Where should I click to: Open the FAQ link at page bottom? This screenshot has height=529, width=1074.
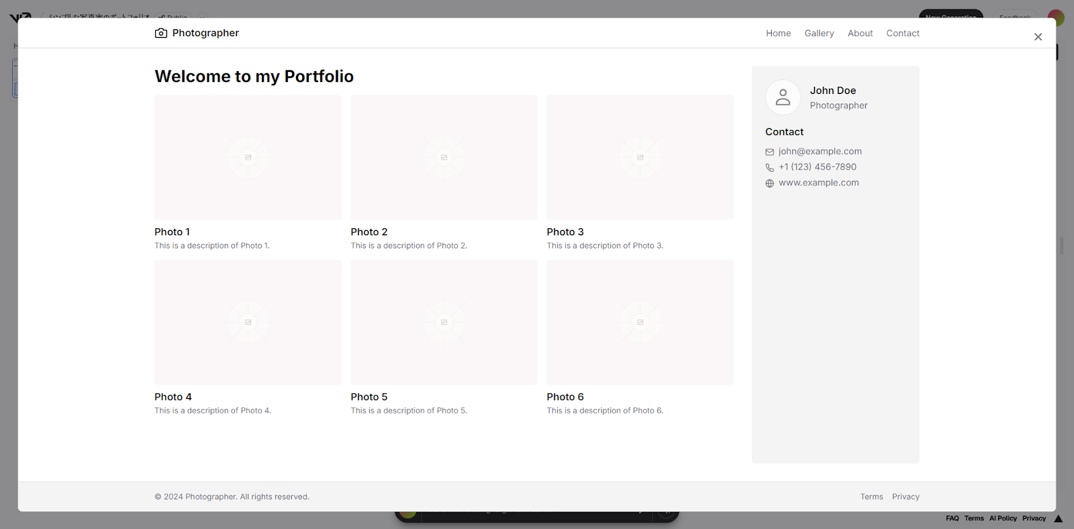tap(952, 518)
